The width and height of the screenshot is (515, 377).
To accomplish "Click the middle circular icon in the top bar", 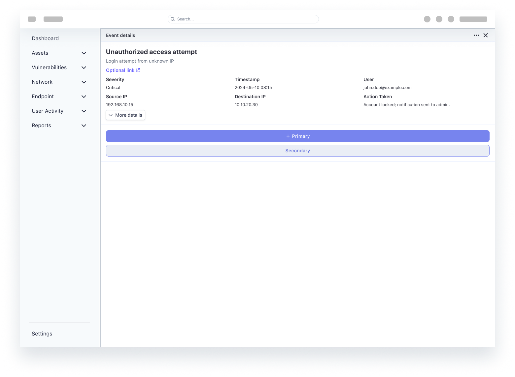I will tap(439, 19).
